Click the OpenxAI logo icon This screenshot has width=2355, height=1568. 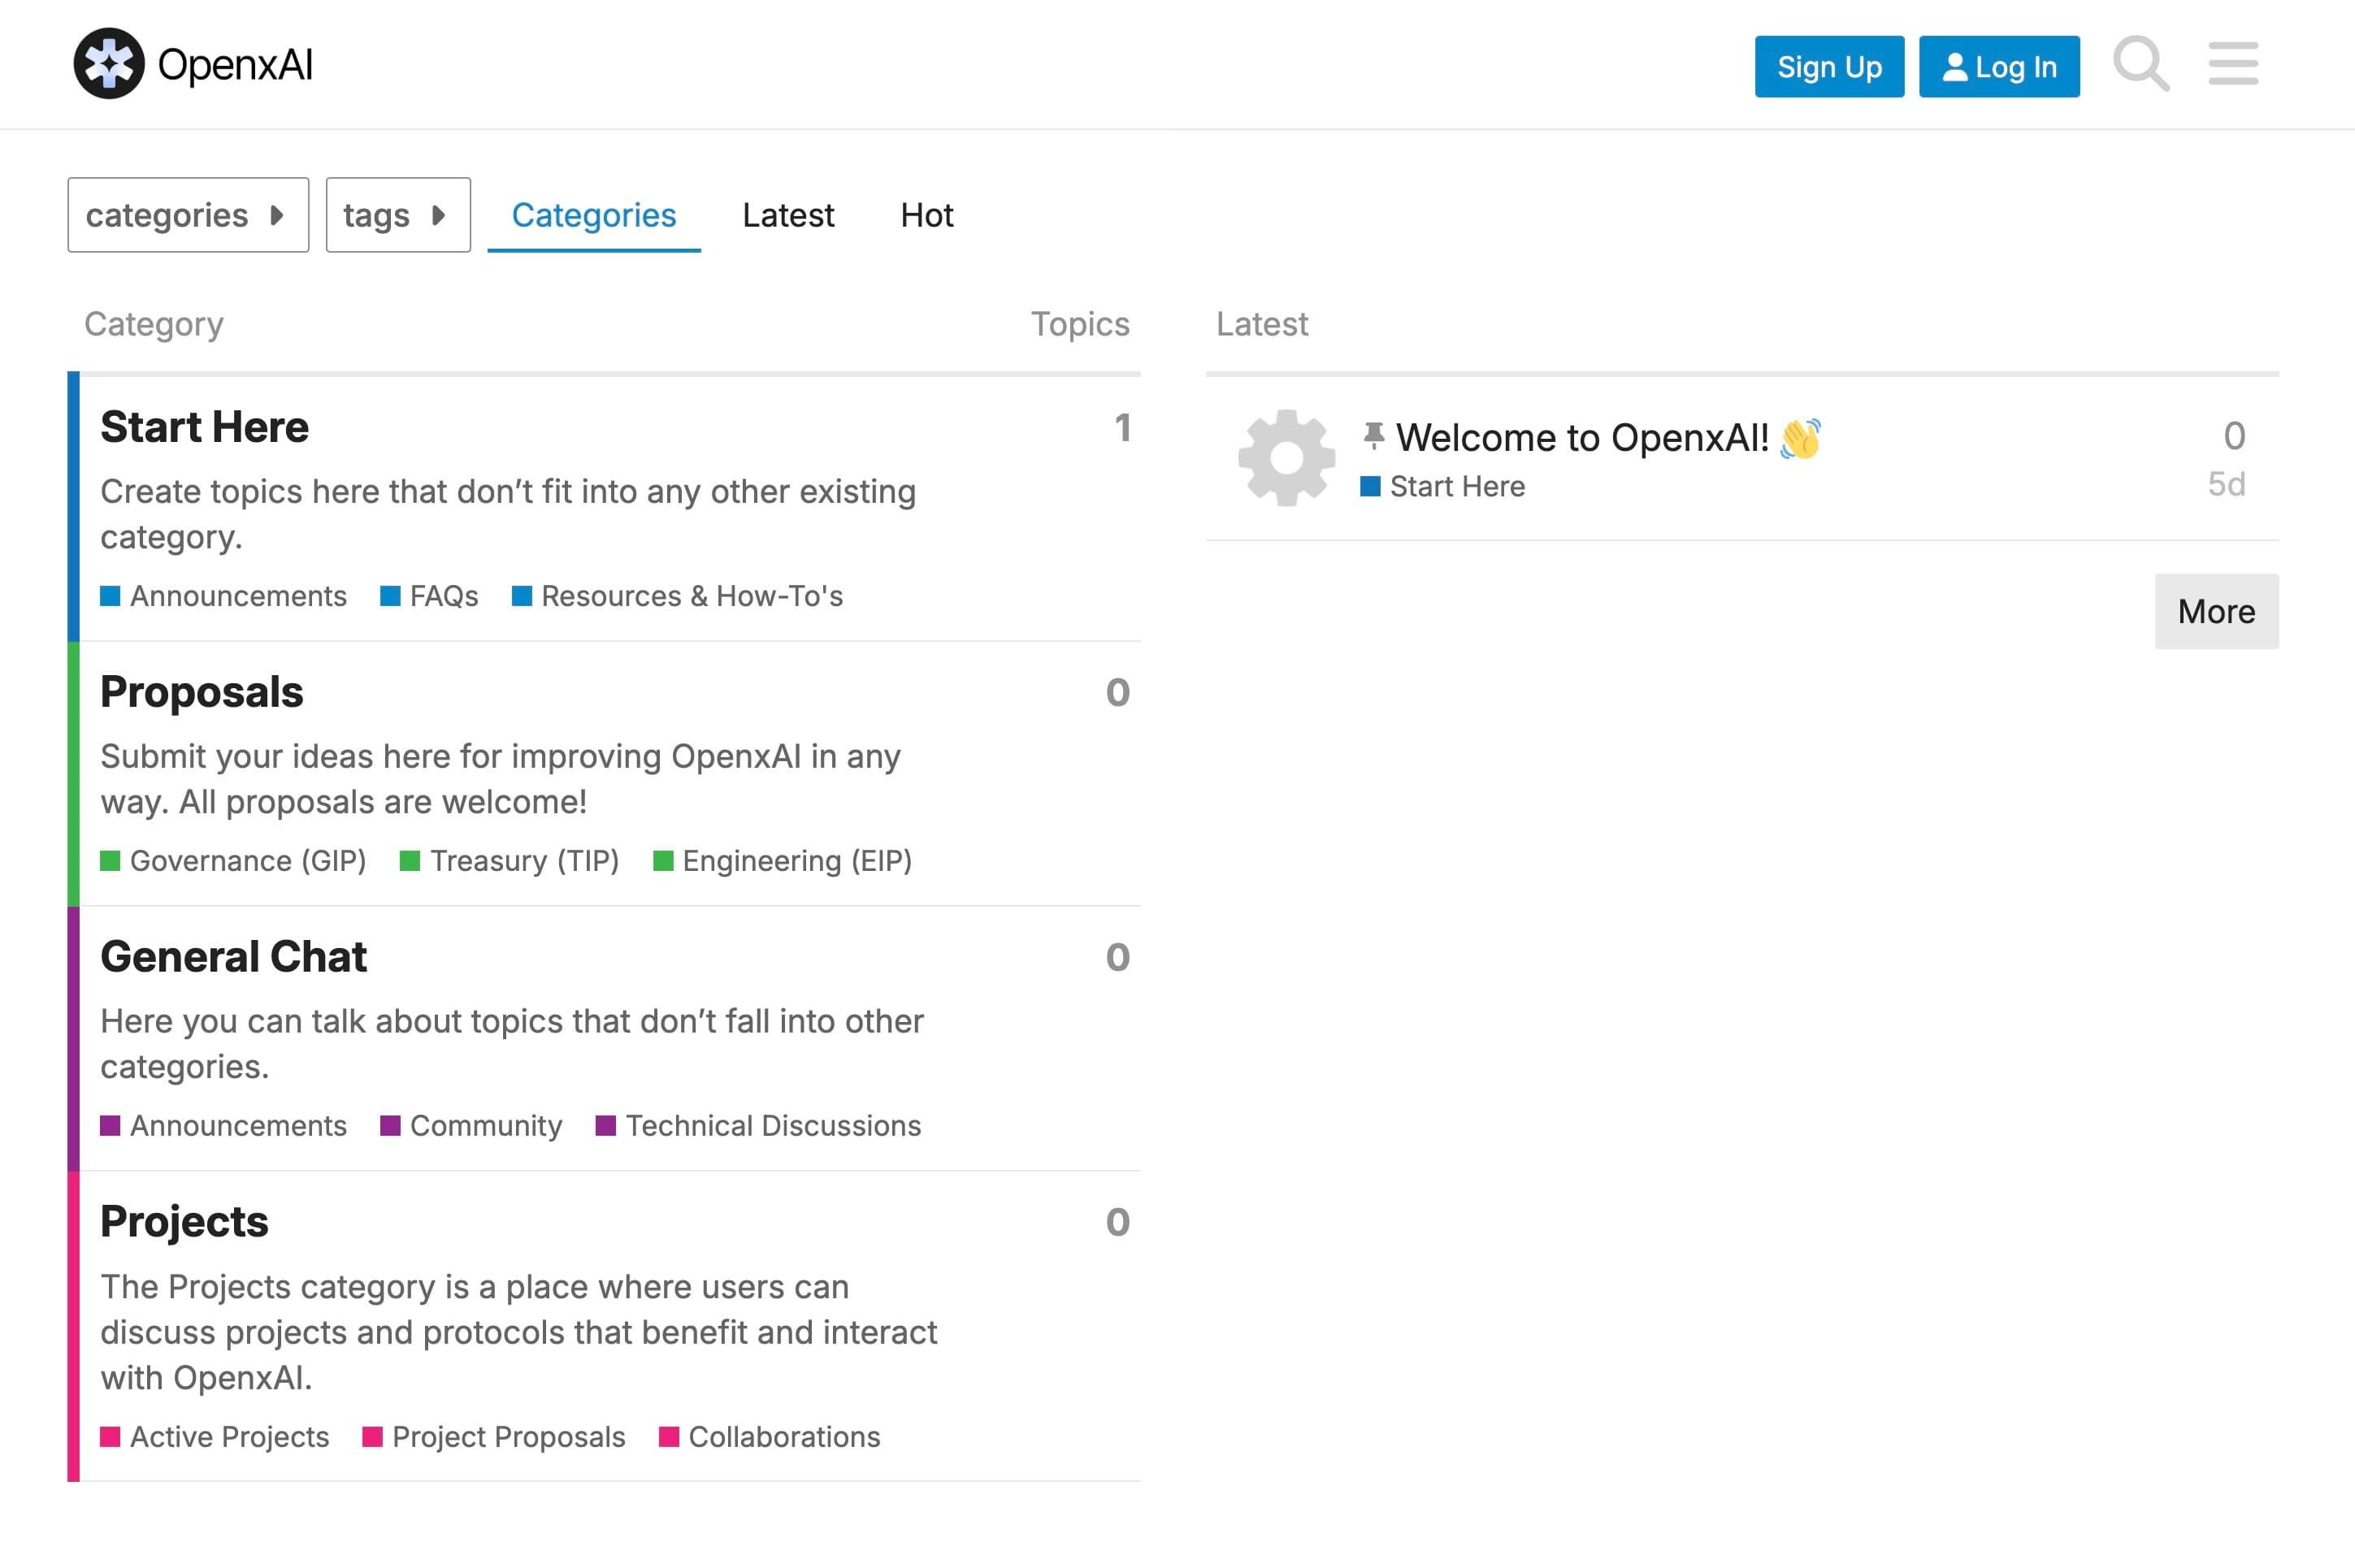tap(109, 64)
